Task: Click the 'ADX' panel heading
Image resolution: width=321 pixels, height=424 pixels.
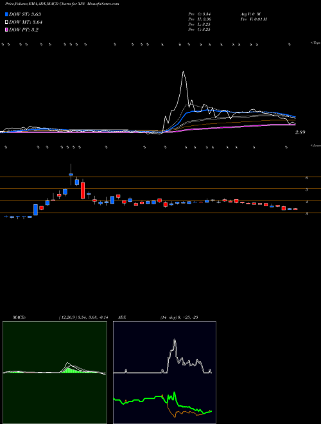Action: click(122, 317)
